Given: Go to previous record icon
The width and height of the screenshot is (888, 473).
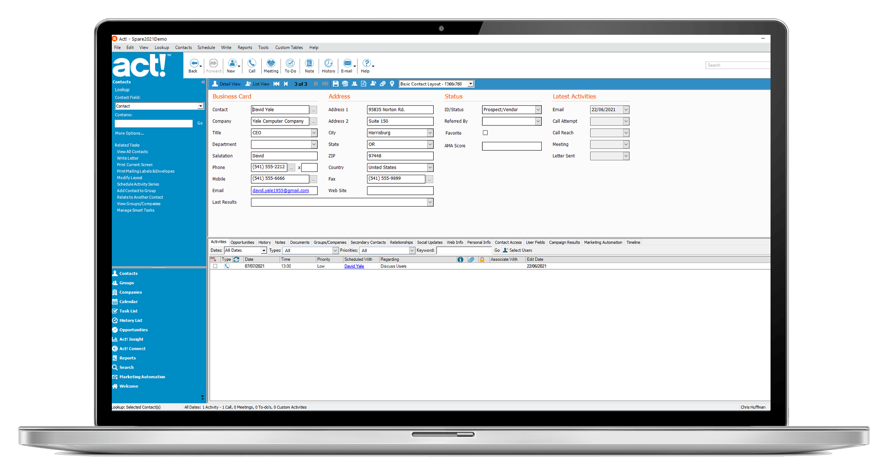Looking at the screenshot, I should pos(286,84).
